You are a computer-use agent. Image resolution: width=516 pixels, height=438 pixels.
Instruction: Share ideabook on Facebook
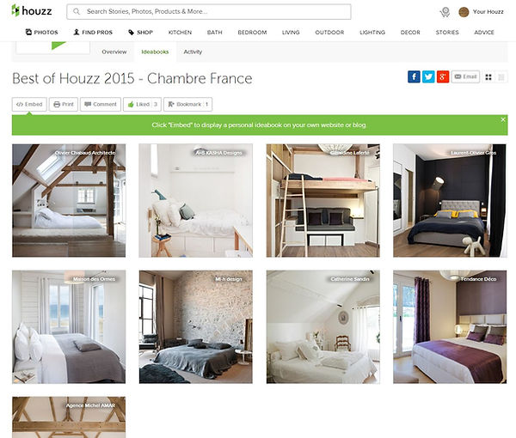click(x=414, y=77)
